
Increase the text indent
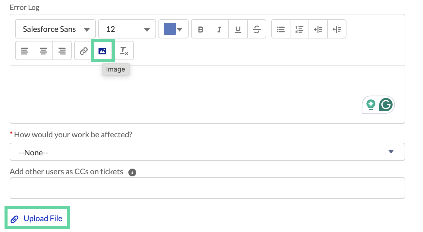[318, 29]
